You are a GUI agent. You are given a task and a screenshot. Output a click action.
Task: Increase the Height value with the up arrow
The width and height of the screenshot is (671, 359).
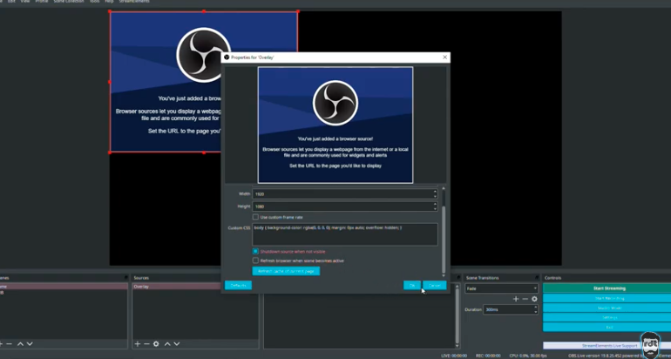pyautogui.click(x=435, y=204)
